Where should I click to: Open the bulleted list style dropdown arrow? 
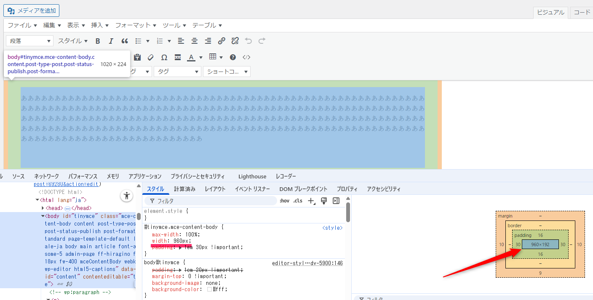pos(148,41)
